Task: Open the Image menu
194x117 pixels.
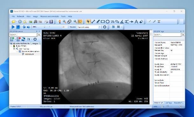Action: [x=35, y=16]
